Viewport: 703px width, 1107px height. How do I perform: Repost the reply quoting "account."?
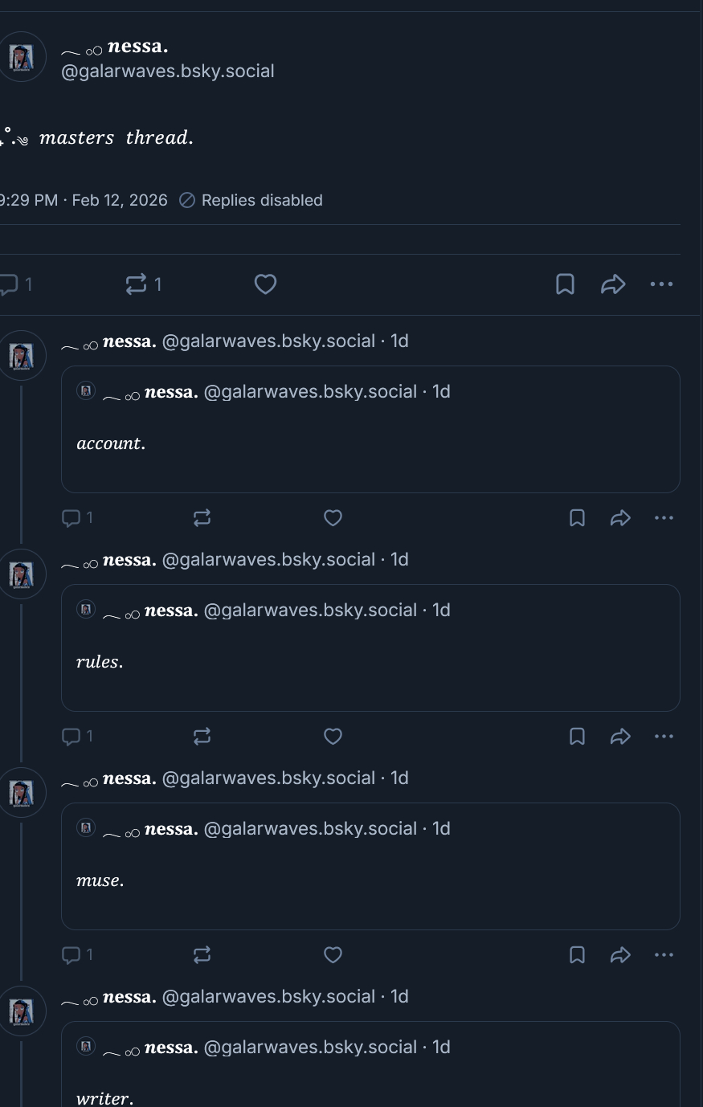click(x=202, y=518)
